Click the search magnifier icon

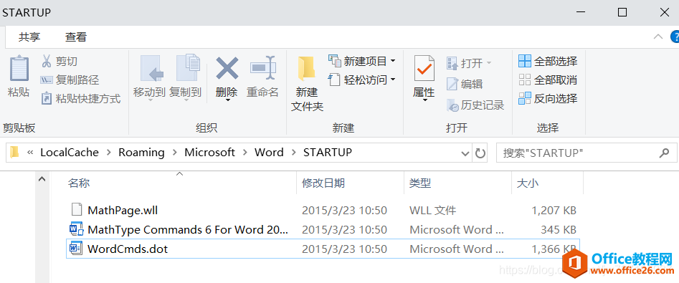664,153
